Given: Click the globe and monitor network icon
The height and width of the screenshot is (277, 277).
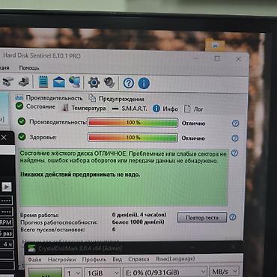Looking at the screenshot, I should pos(75,82).
